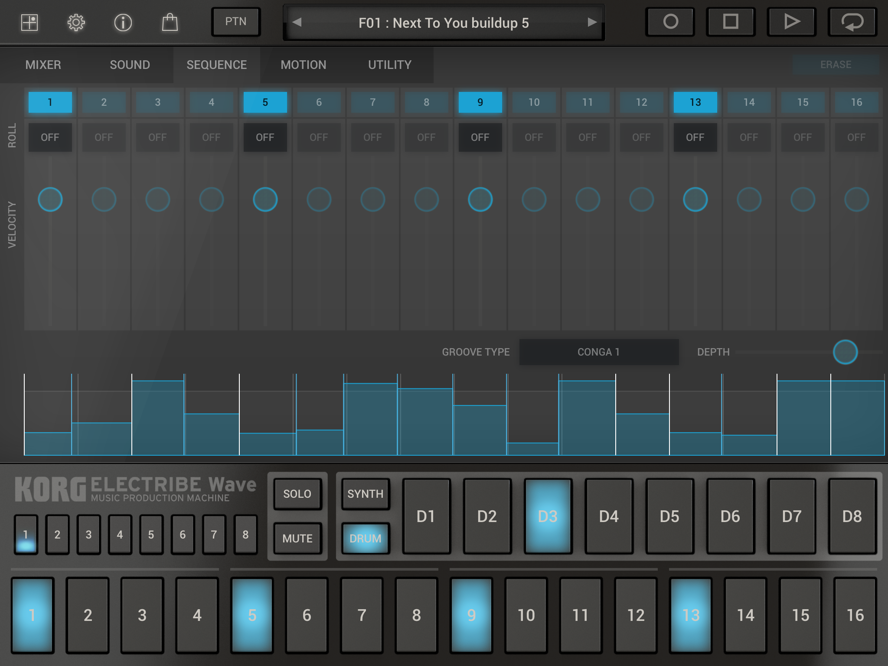Click the groove DEPTH slider knob

845,352
